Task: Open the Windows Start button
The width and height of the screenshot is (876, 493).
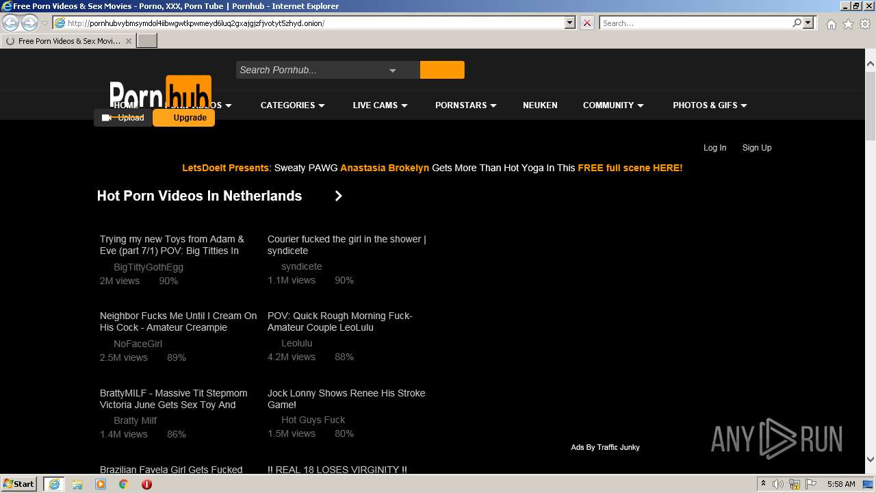Action: pyautogui.click(x=19, y=483)
